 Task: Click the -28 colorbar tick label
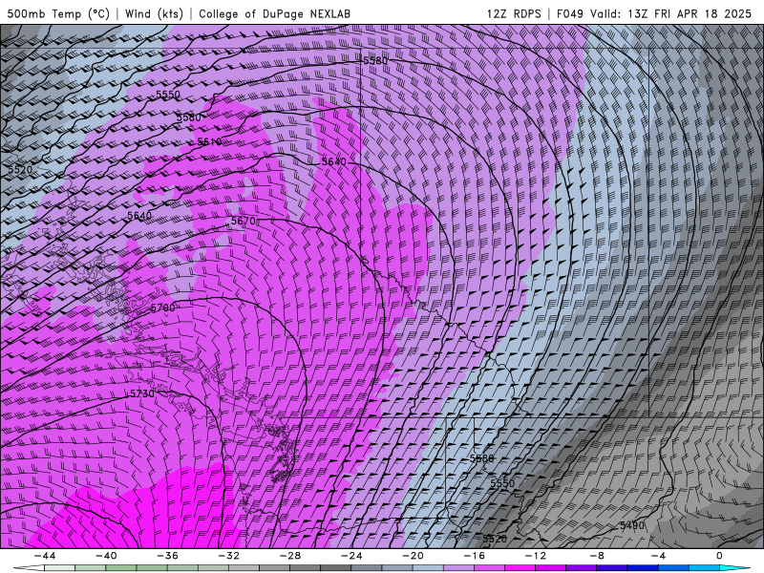tap(290, 556)
